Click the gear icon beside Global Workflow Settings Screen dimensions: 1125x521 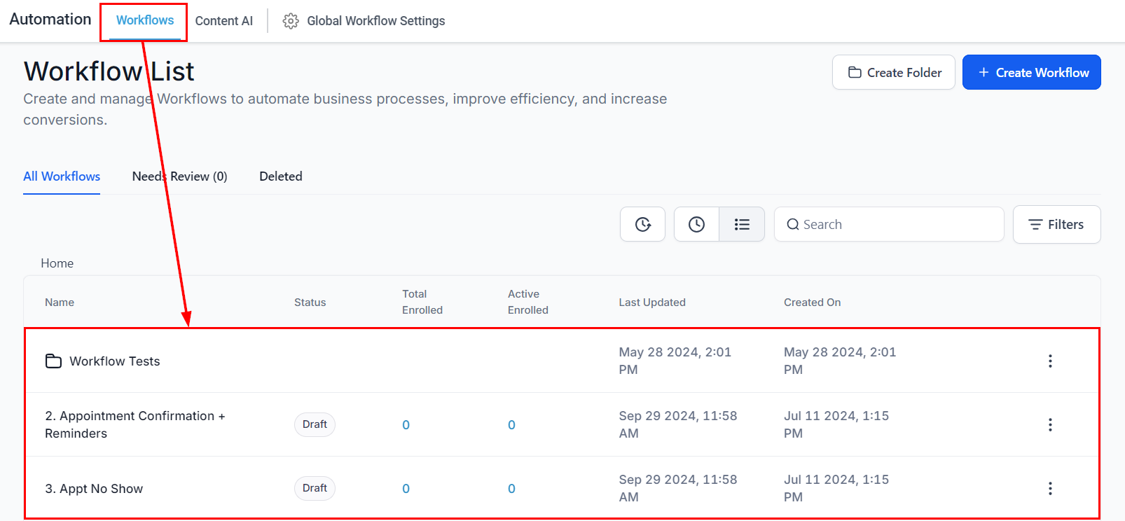[291, 21]
